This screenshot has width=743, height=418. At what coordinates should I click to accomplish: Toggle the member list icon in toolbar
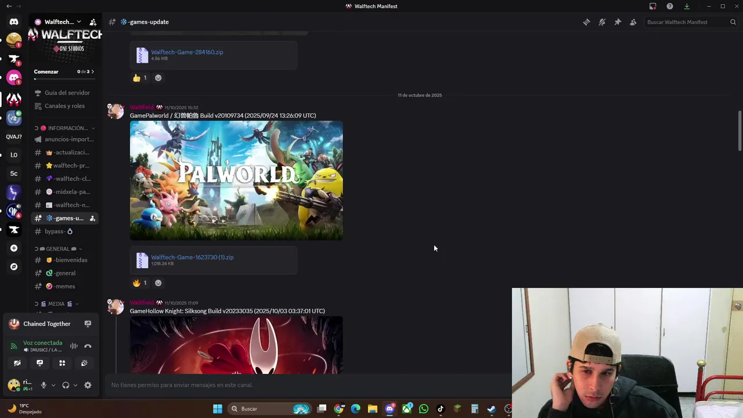click(x=633, y=22)
